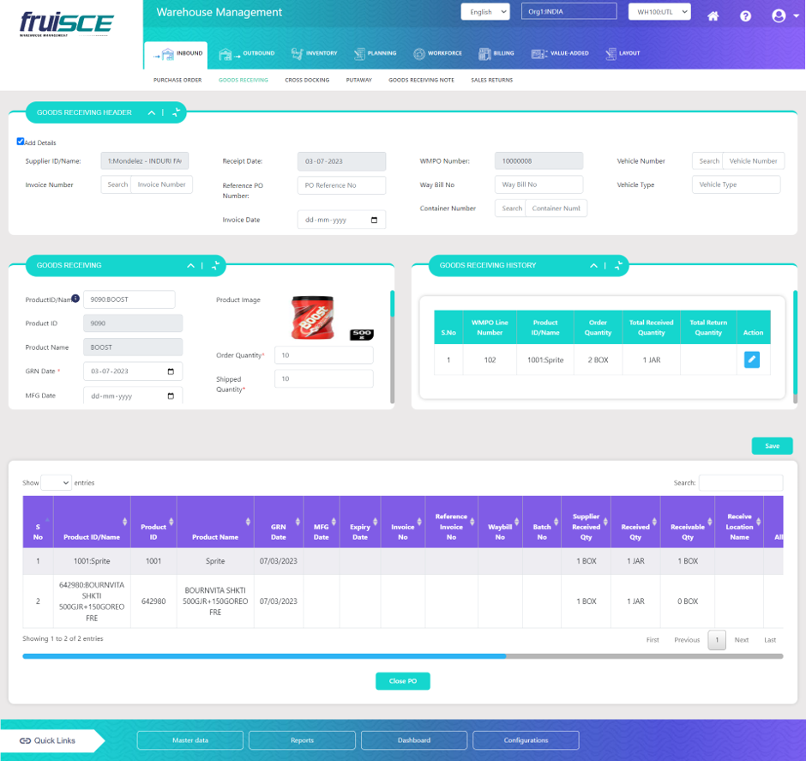The image size is (806, 761).
Task: Click the Value-Added icon
Action: click(538, 53)
